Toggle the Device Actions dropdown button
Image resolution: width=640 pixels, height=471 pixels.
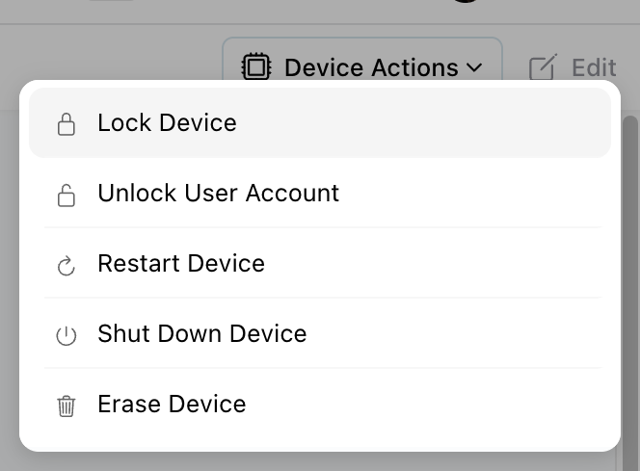[x=362, y=67]
